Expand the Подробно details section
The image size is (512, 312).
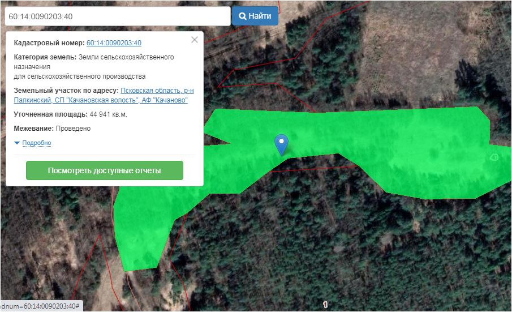click(37, 143)
